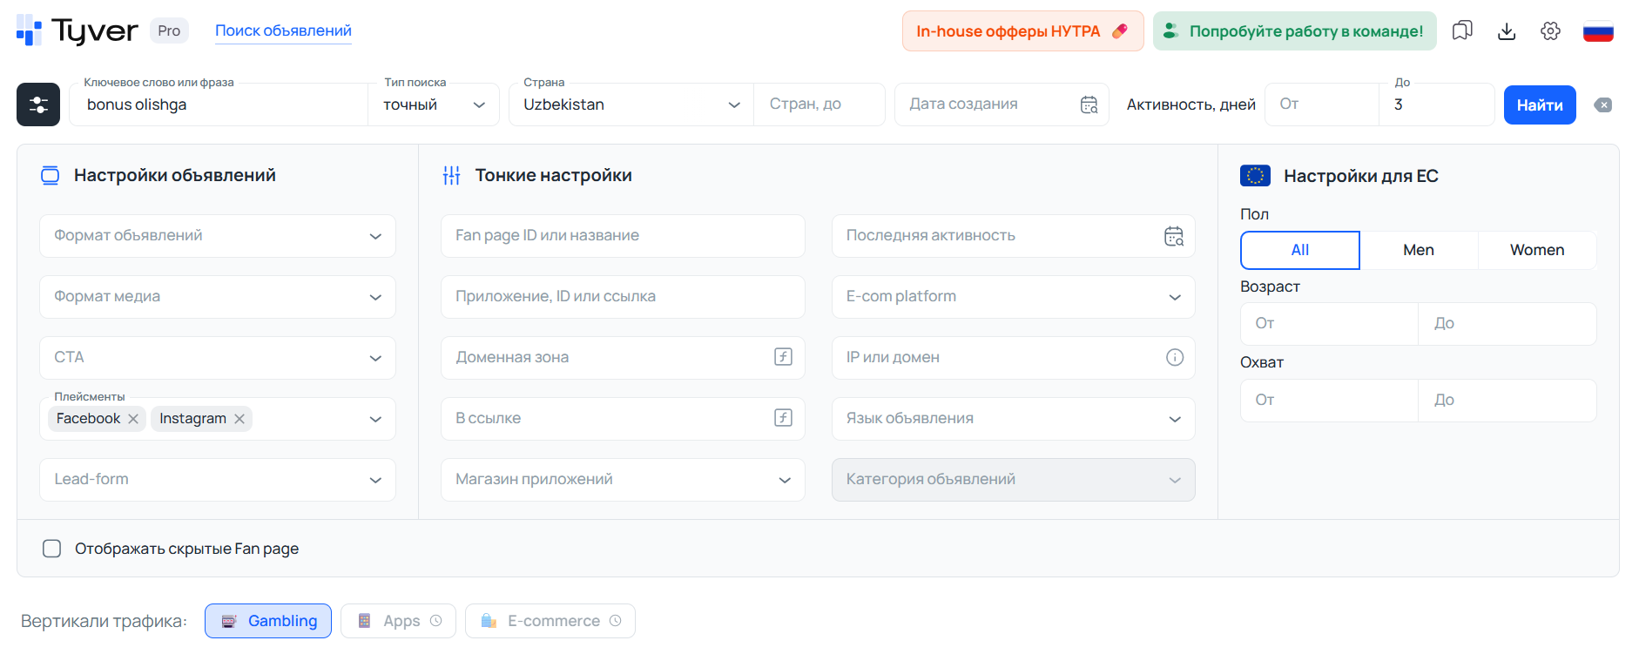The image size is (1639, 654).
Task: Open calendar icon in Дата создания
Action: (1089, 105)
